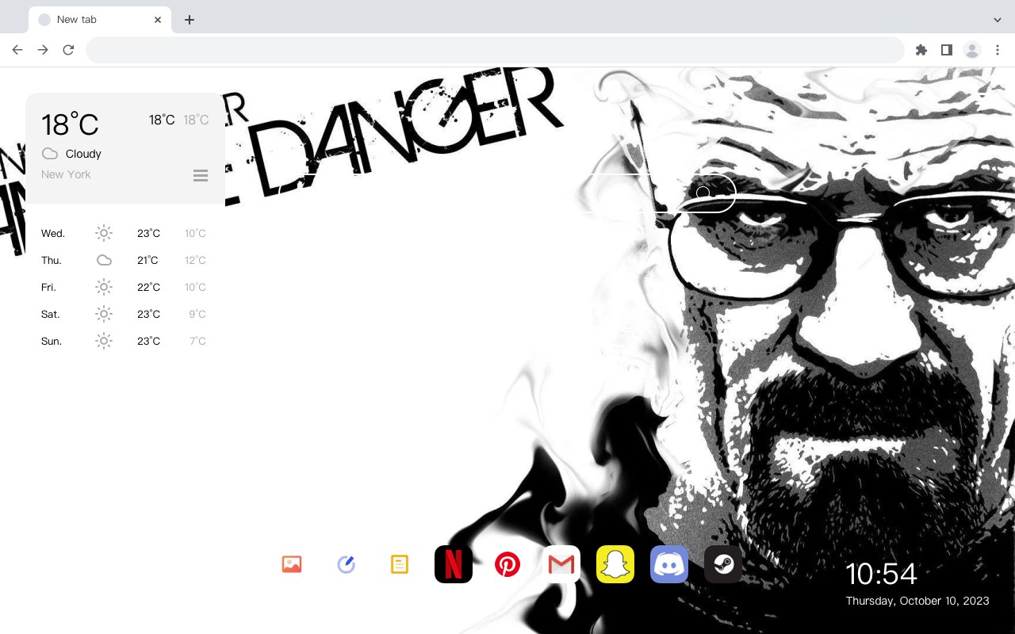Open the blue checkmark to-do icon
Screen dimensions: 1015x634
coord(346,564)
